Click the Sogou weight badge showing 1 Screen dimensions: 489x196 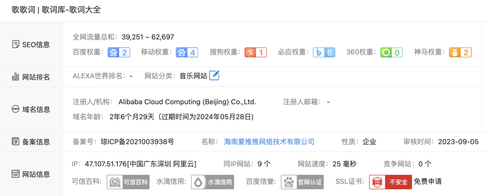coord(255,53)
